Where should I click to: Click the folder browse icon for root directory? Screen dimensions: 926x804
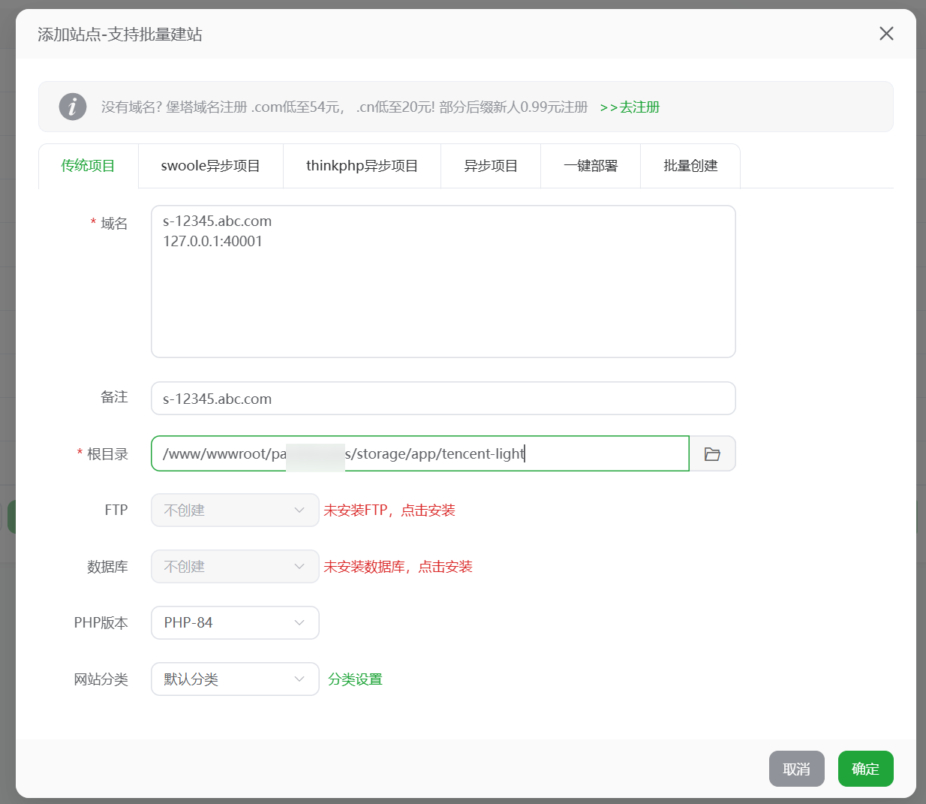tap(712, 454)
